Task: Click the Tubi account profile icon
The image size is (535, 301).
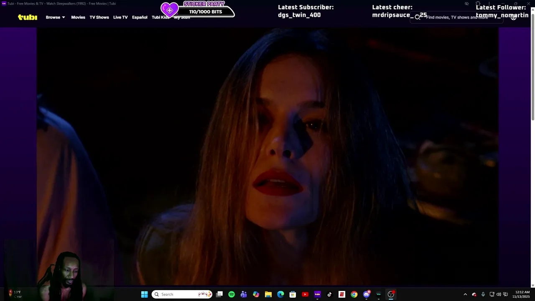Action: point(514,17)
